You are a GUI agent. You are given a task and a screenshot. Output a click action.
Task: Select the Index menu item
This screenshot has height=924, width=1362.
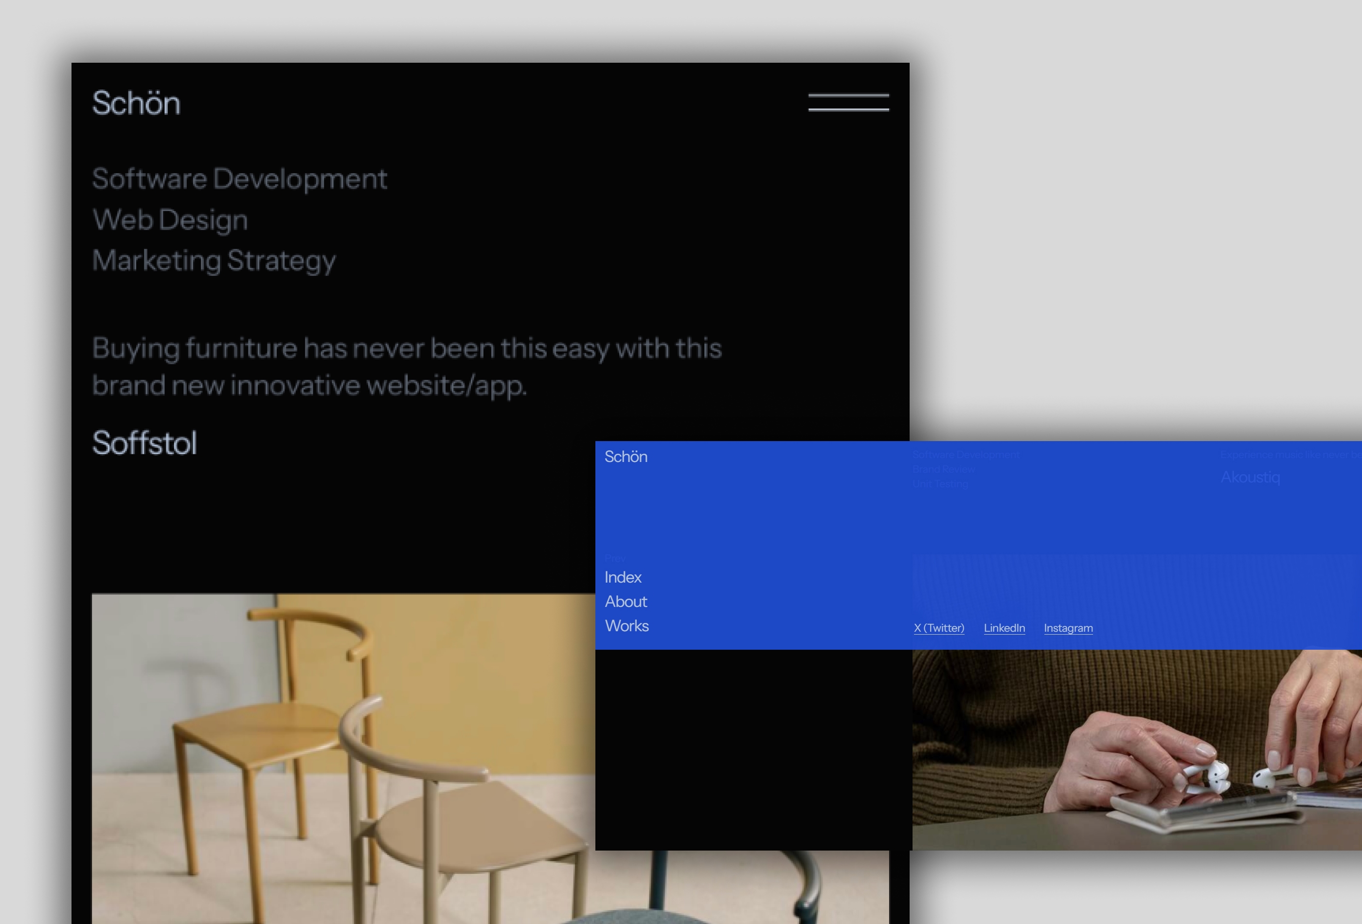623,578
